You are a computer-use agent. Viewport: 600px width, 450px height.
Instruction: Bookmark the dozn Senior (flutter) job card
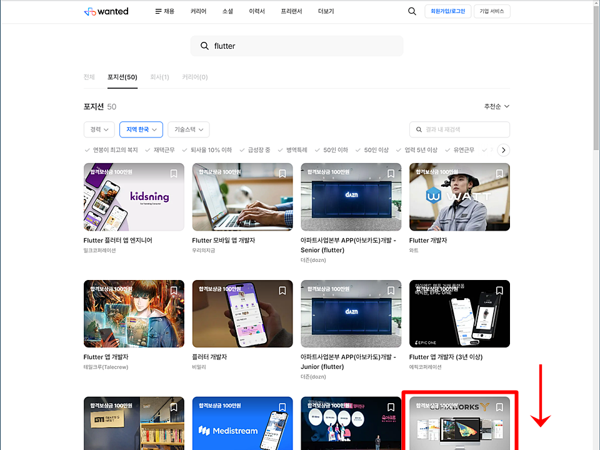391,174
